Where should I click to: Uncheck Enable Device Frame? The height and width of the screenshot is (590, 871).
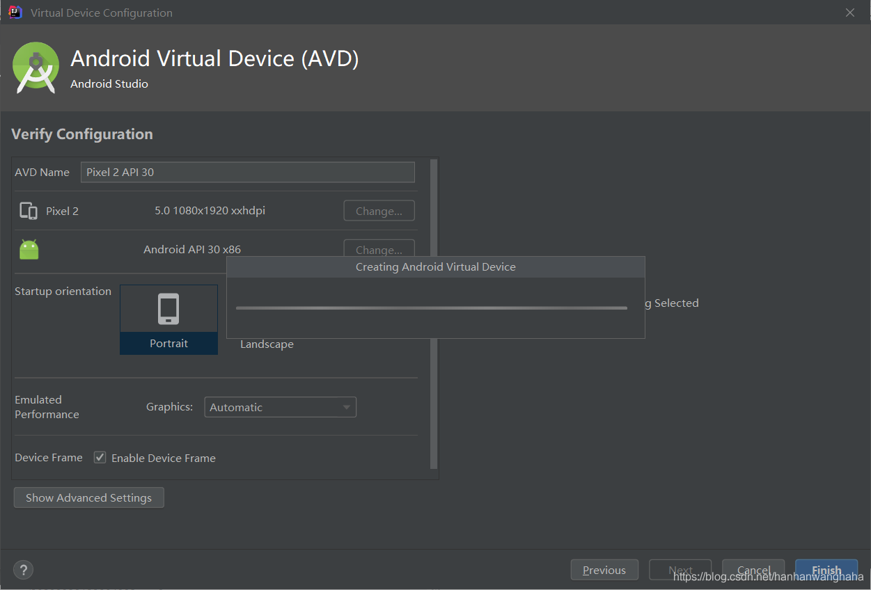pyautogui.click(x=100, y=457)
